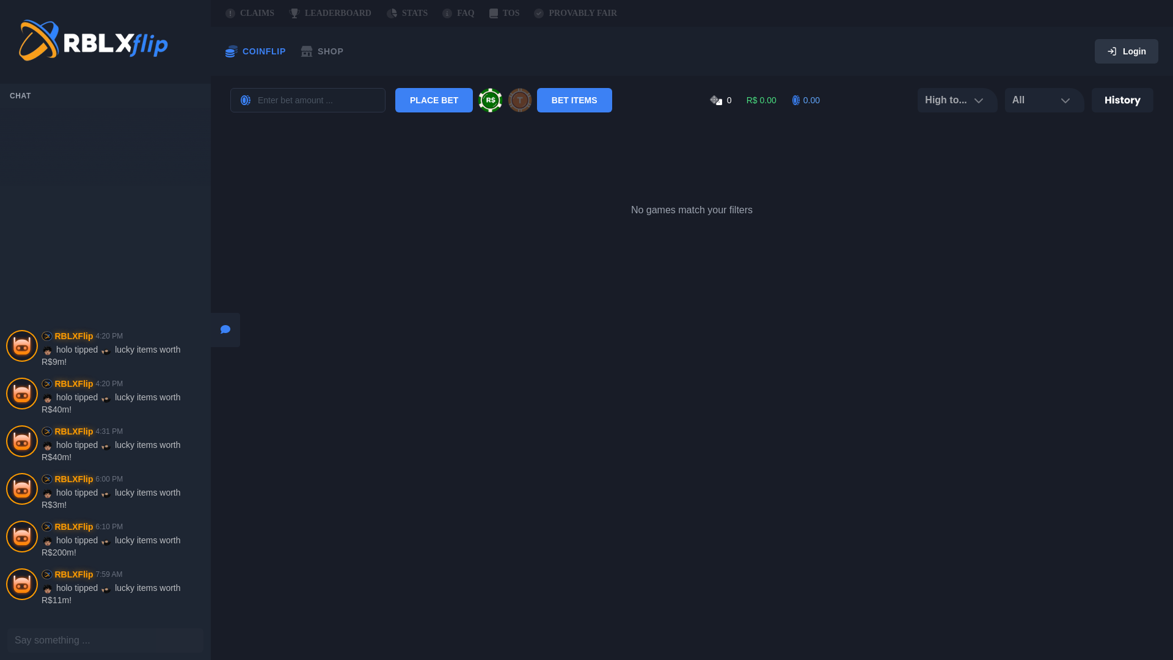Viewport: 1173px width, 660px height.
Task: Click the CHAT panel heading
Action: (21, 96)
